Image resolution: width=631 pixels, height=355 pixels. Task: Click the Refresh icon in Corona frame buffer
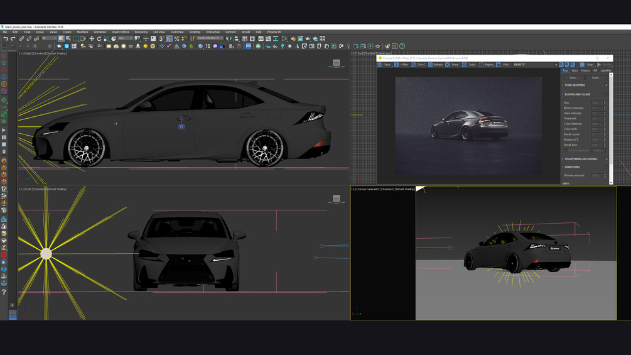pos(431,65)
